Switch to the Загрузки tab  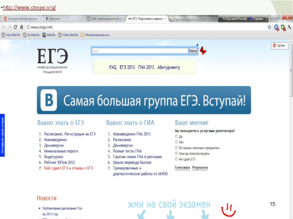[63, 19]
